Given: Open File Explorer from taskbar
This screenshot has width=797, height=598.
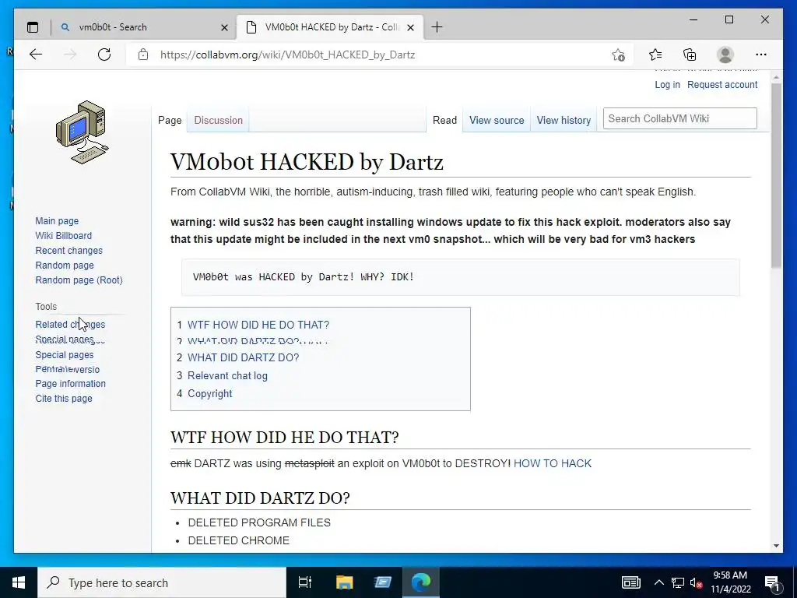Looking at the screenshot, I should pos(344,582).
